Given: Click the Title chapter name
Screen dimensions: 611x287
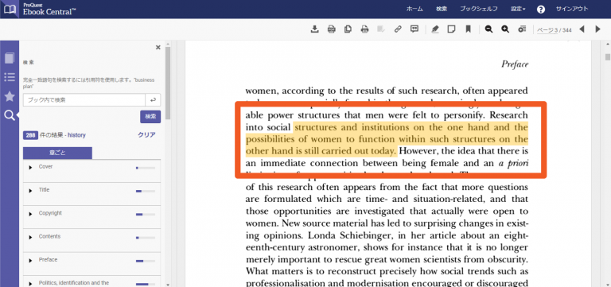Looking at the screenshot, I should tap(44, 190).
